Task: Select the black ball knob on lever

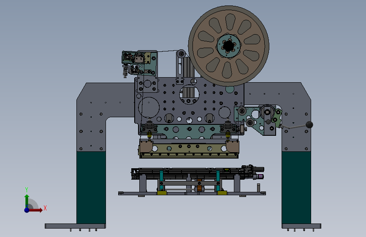Action: pyautogui.click(x=309, y=124)
